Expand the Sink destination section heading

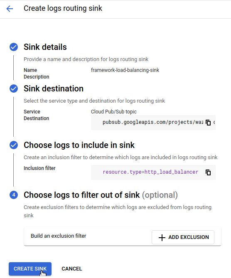click(54, 89)
